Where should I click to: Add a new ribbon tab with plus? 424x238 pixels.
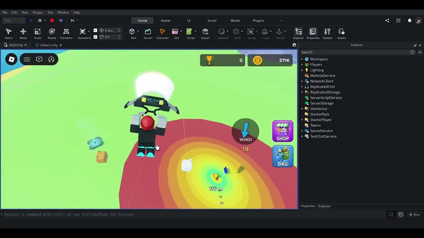(282, 20)
